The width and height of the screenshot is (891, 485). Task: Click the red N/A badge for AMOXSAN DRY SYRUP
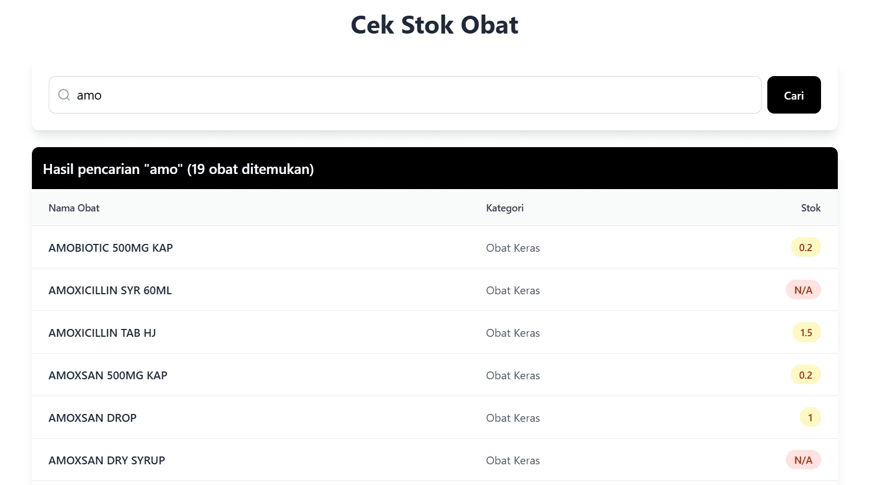(803, 459)
